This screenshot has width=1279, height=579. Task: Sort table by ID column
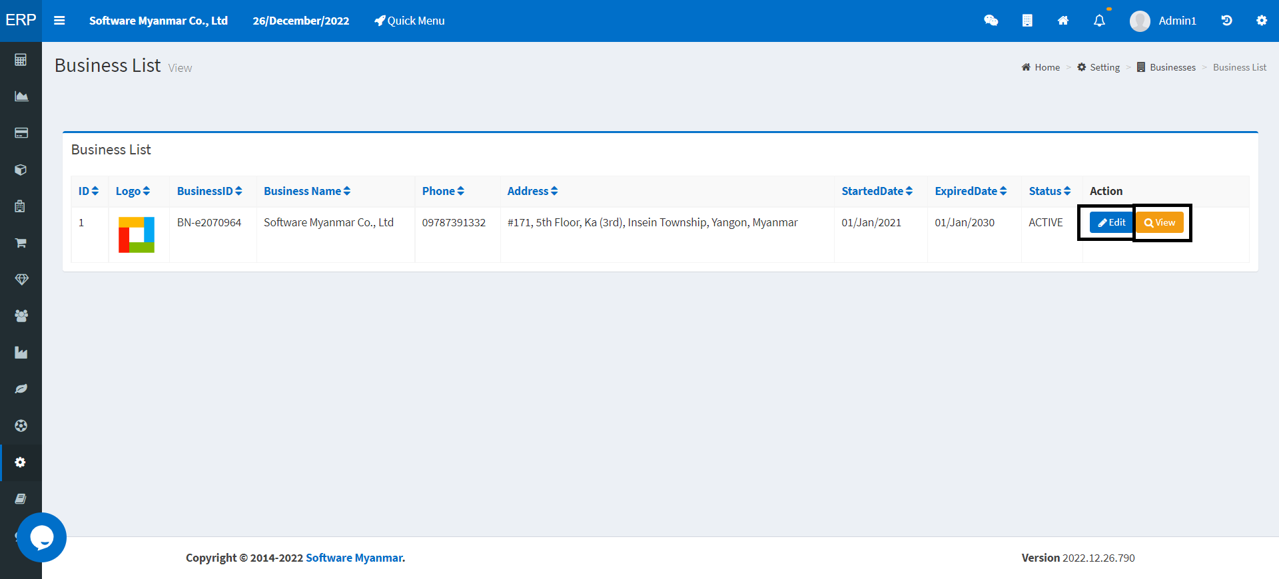coord(89,191)
